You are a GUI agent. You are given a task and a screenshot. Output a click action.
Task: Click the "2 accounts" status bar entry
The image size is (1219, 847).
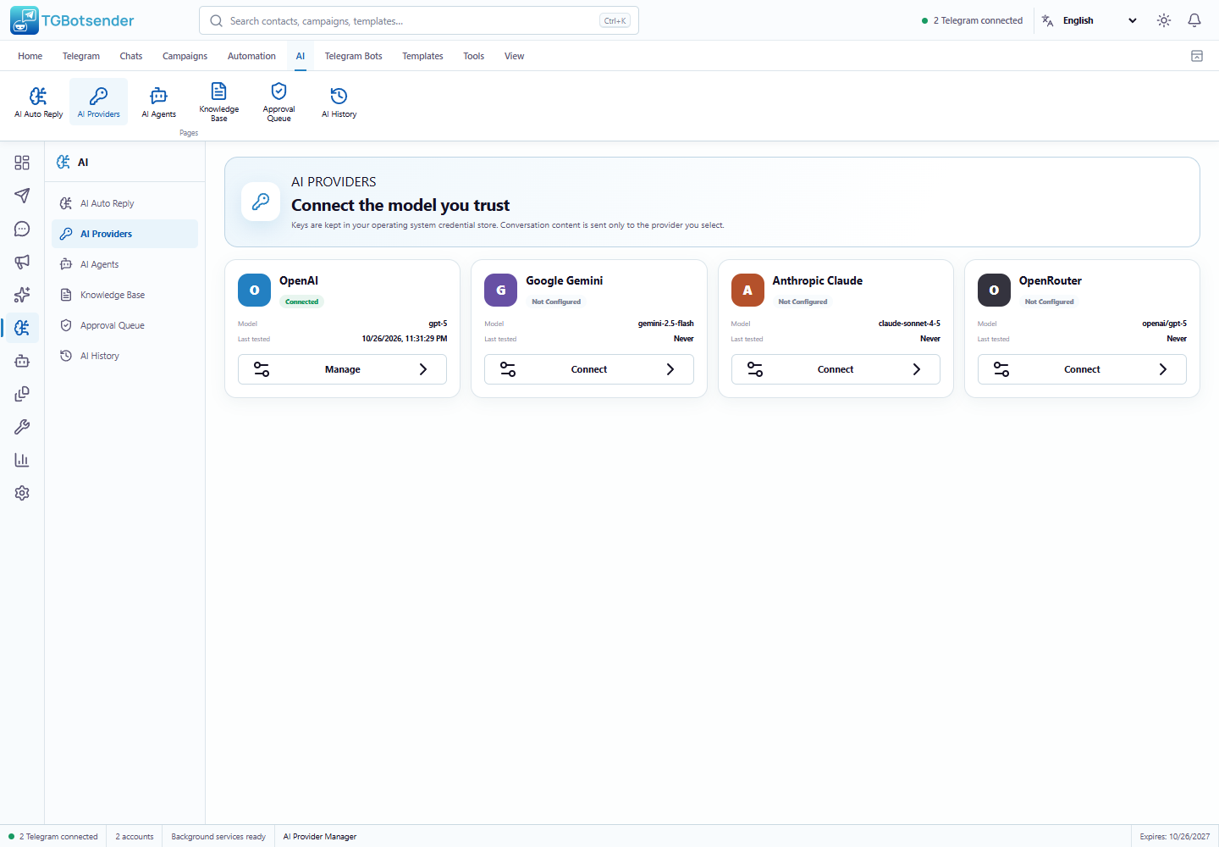(x=135, y=837)
